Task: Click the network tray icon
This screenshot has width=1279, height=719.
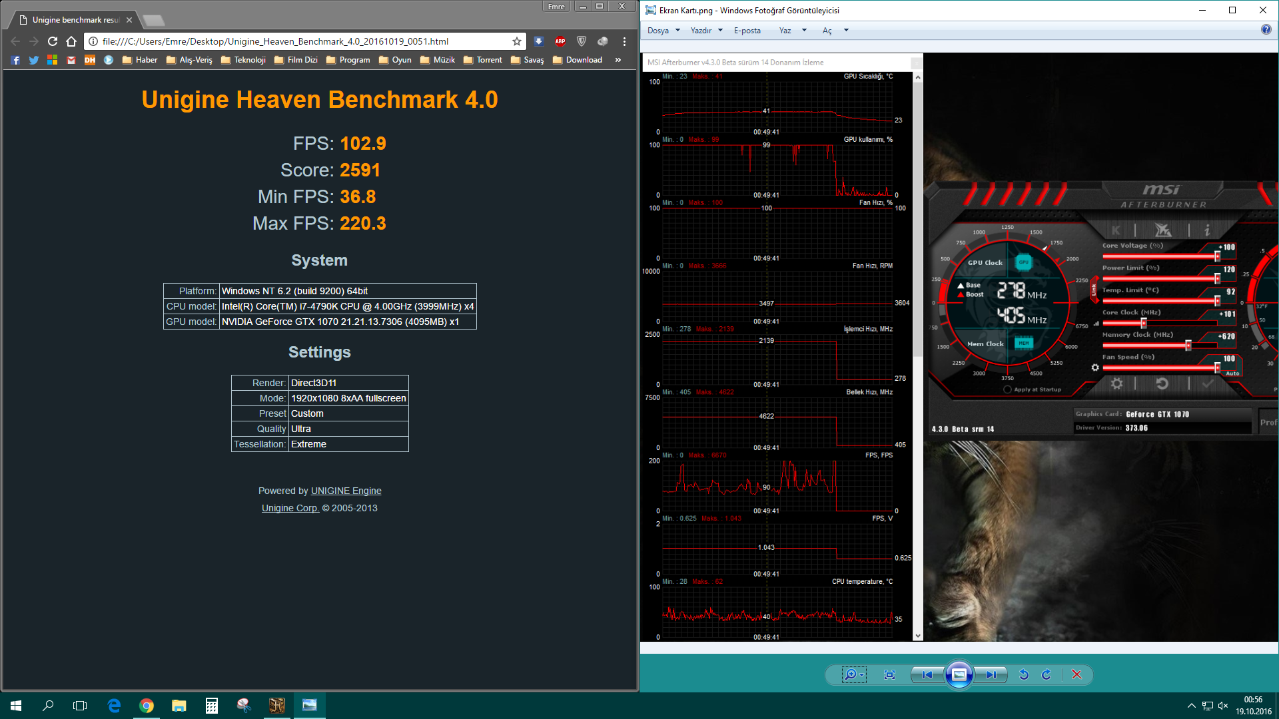Action: [1207, 706]
